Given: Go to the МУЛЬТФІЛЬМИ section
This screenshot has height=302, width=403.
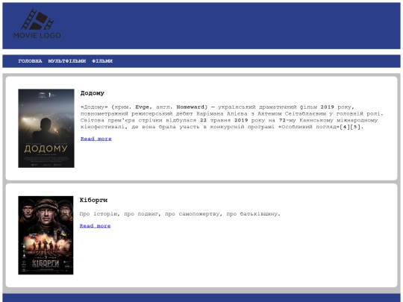Looking at the screenshot, I should tap(67, 61).
